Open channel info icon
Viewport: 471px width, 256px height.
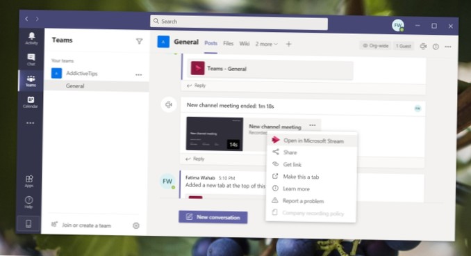(x=436, y=47)
